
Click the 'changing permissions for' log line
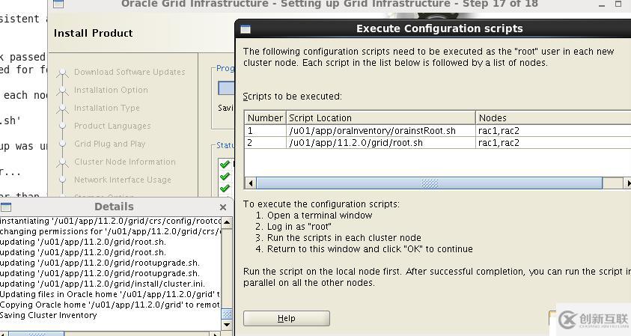(x=110, y=231)
